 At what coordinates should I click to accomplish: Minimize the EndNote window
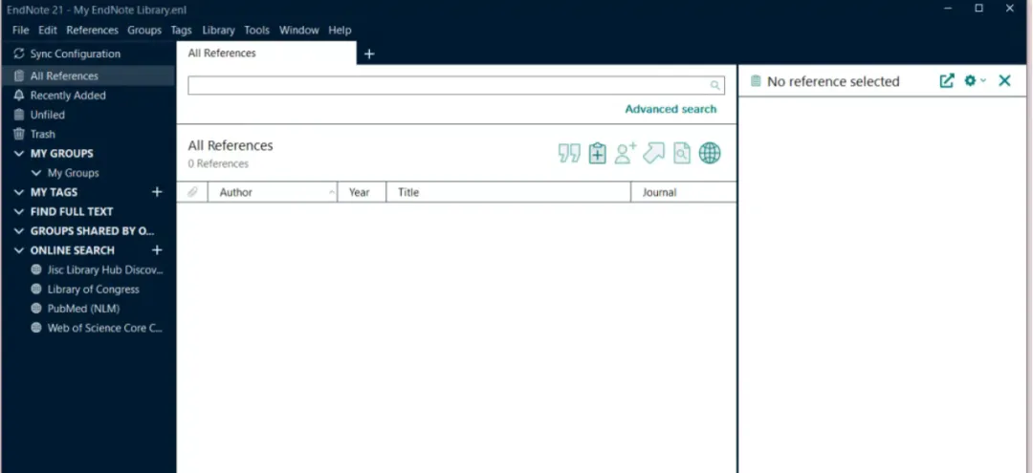click(x=948, y=8)
